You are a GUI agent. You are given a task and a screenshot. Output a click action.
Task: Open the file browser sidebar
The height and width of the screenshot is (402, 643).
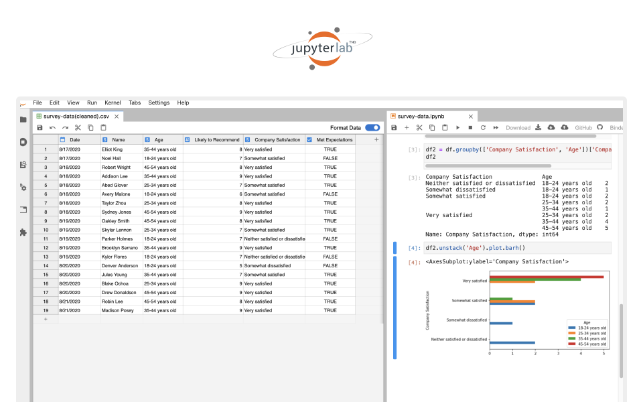point(23,119)
